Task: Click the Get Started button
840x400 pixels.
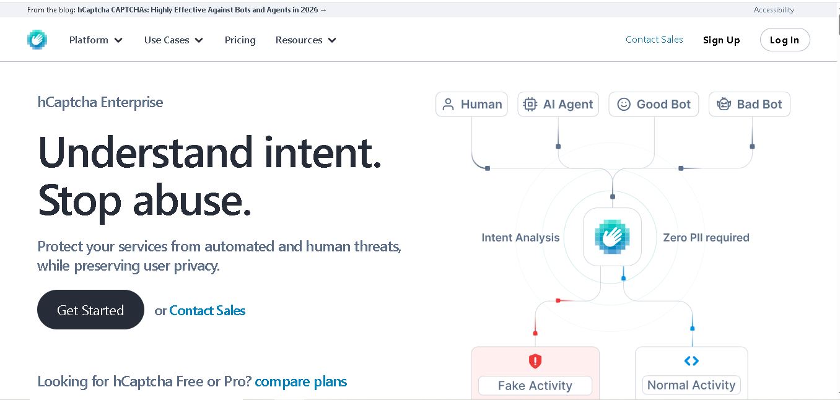Action: point(90,310)
